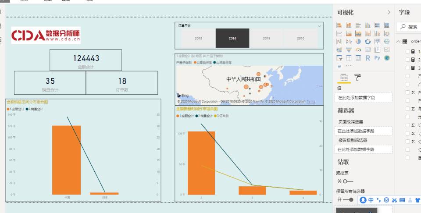Check the box for the 国 field
Image resolution: width=421 pixels, height=213 pixels.
coord(407,158)
